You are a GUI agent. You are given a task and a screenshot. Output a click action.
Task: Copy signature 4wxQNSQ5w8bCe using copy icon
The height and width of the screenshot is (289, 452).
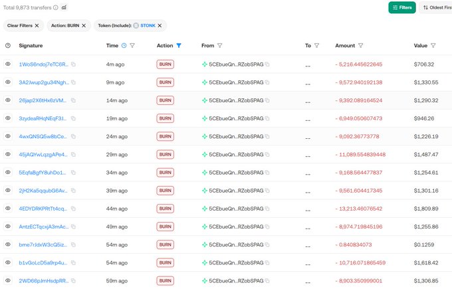pyautogui.click(x=74, y=136)
